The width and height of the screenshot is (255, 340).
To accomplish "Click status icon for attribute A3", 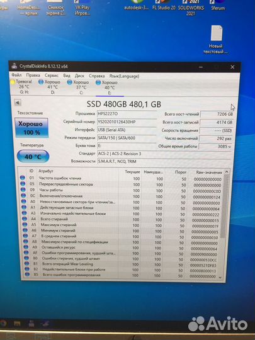I will [x=25, y=213].
